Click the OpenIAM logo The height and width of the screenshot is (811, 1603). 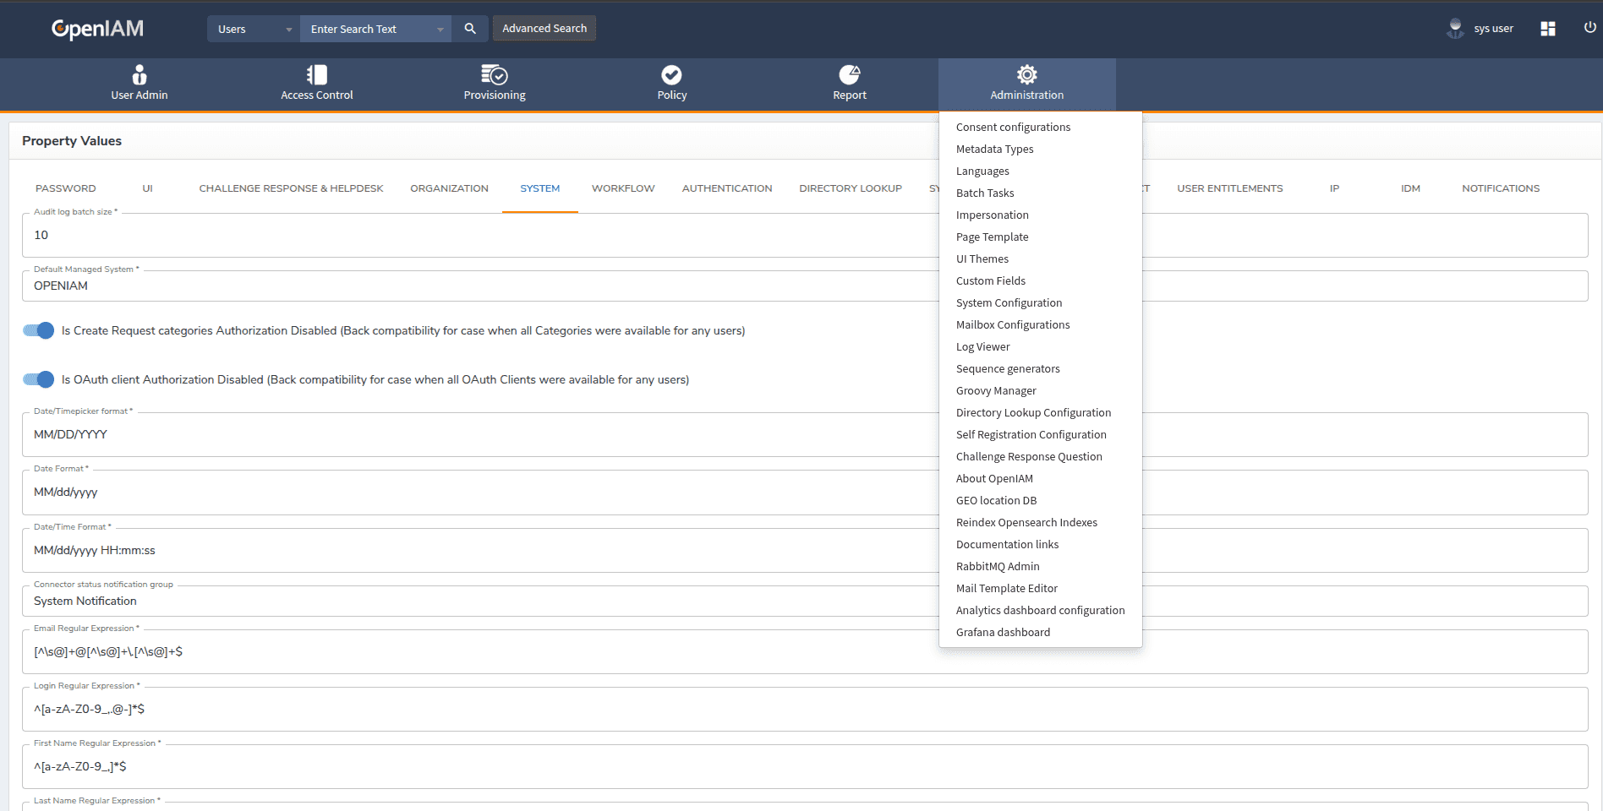pos(97,29)
